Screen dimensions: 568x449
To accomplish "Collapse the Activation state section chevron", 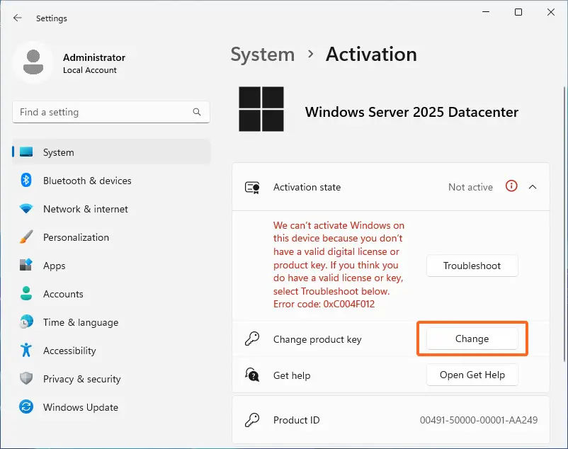I will [x=533, y=187].
